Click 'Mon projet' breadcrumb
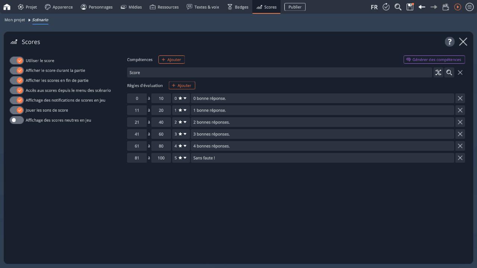Image resolution: width=477 pixels, height=268 pixels. [x=15, y=20]
